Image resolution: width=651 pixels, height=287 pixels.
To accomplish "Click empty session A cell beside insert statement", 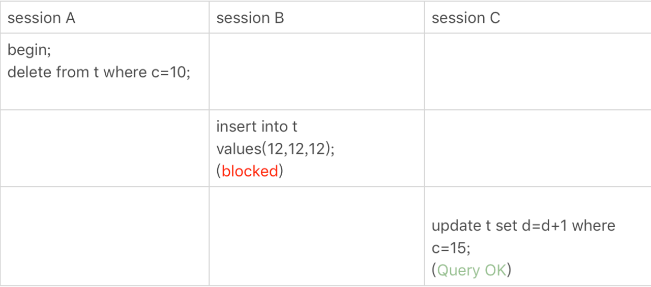I will click(x=105, y=148).
